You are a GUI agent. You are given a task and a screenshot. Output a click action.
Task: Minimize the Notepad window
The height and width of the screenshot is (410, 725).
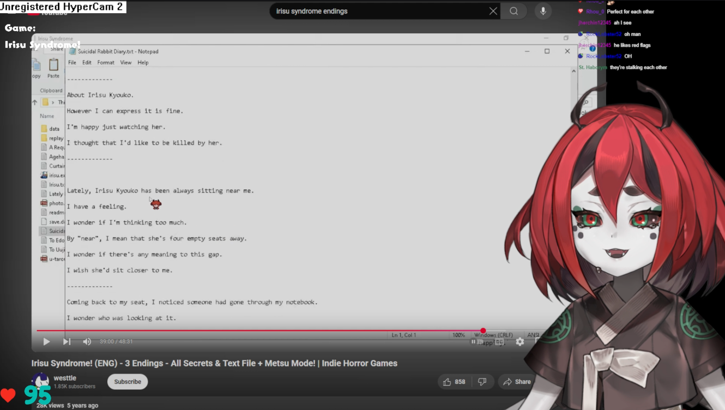point(527,51)
